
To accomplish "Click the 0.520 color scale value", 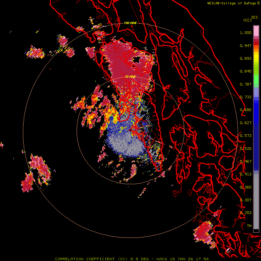I will pos(246,149).
